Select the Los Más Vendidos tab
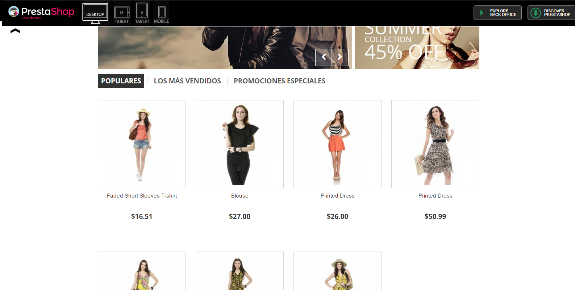The image size is (575, 290). click(187, 81)
